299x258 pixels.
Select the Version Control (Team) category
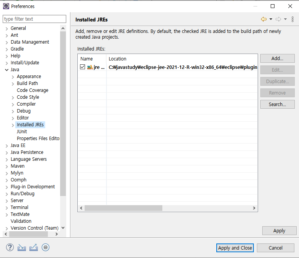click(34, 228)
